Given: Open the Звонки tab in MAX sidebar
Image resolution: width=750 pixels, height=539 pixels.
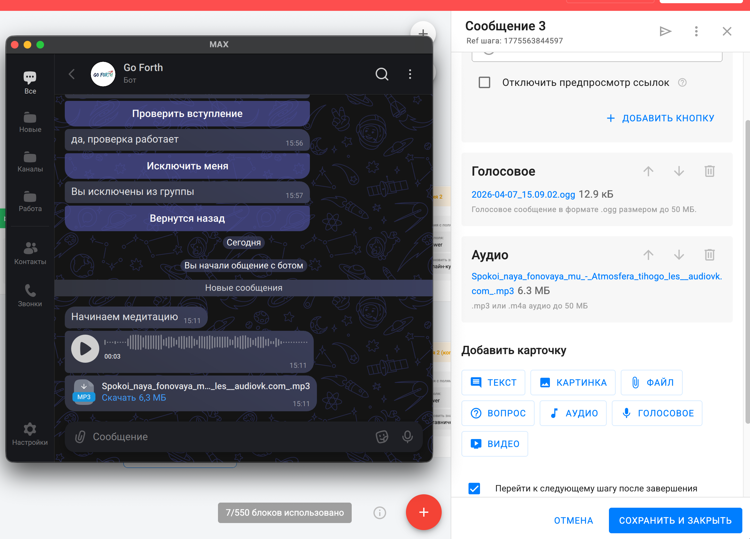Looking at the screenshot, I should point(30,295).
